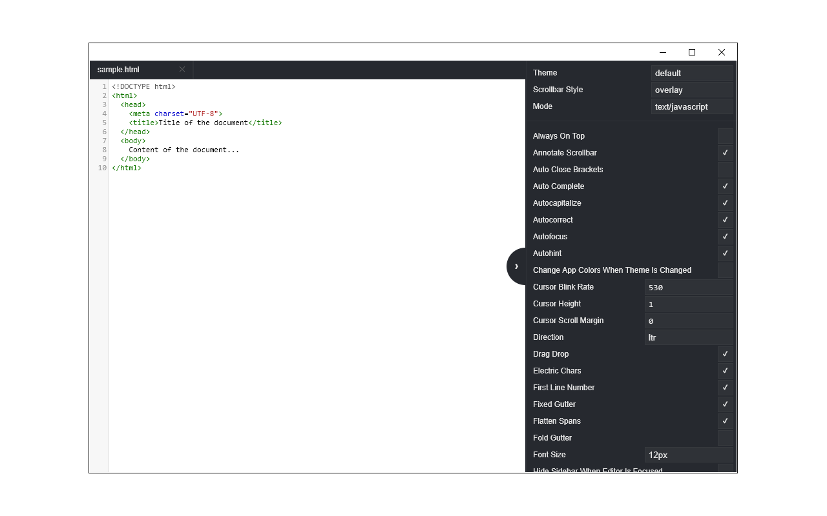Viewport: 827px width, 516px height.
Task: Enable Auto Close Brackets
Action: pyautogui.click(x=725, y=169)
